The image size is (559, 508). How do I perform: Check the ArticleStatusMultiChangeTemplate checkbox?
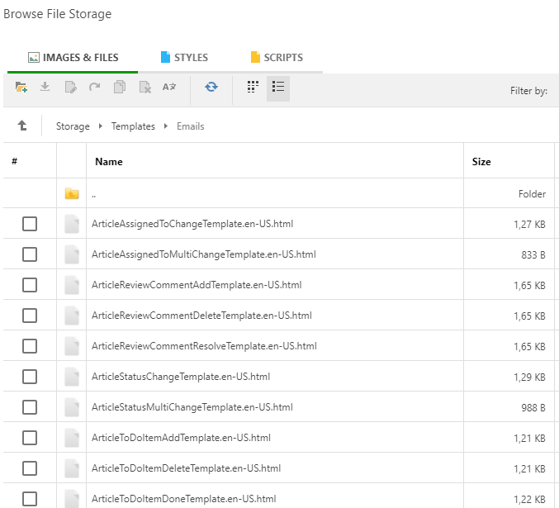(x=30, y=407)
